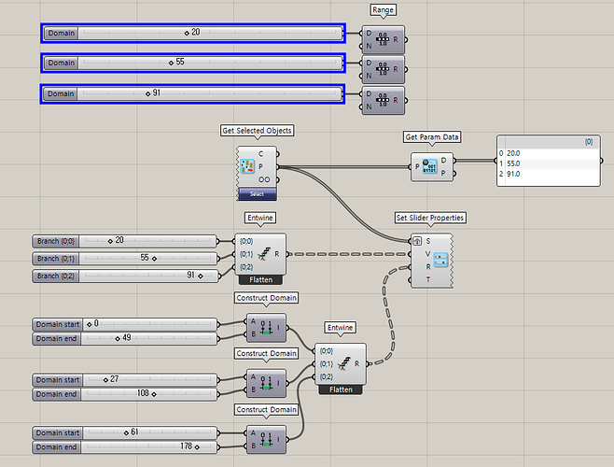Screen dimensions: 614x467
Task: Select the 55.0 row in the data panel
Action: (x=548, y=163)
